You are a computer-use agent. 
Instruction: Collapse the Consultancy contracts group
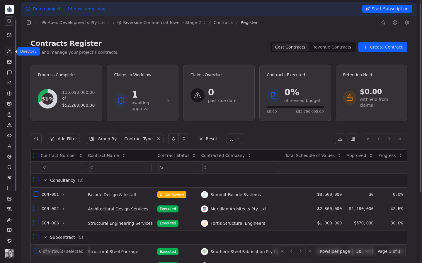pos(45,180)
